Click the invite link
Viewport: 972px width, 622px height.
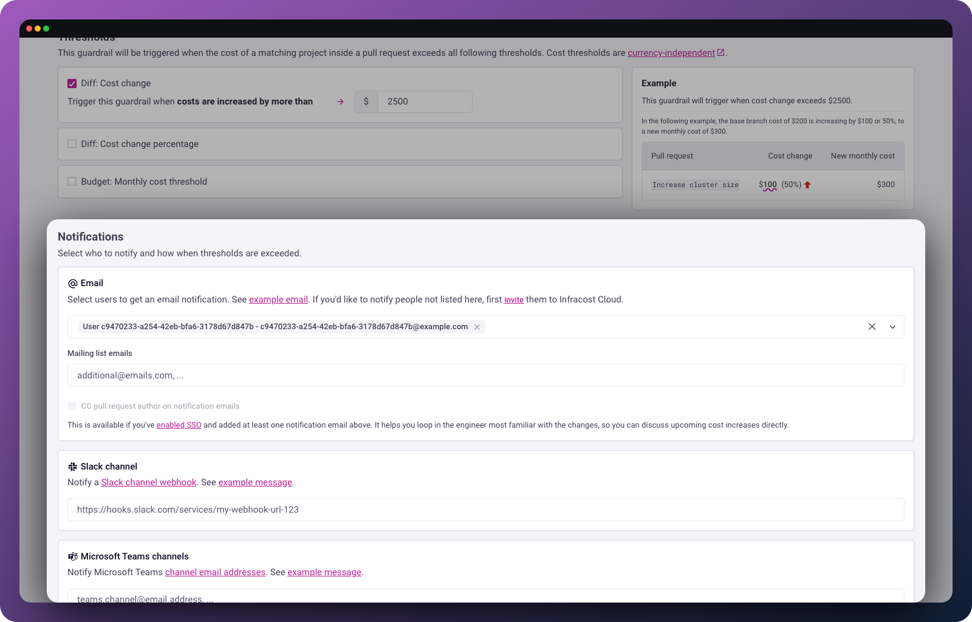pyautogui.click(x=514, y=299)
